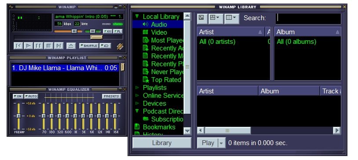Open file with the Eject button
The width and height of the screenshot is (358, 160).
(71, 46)
